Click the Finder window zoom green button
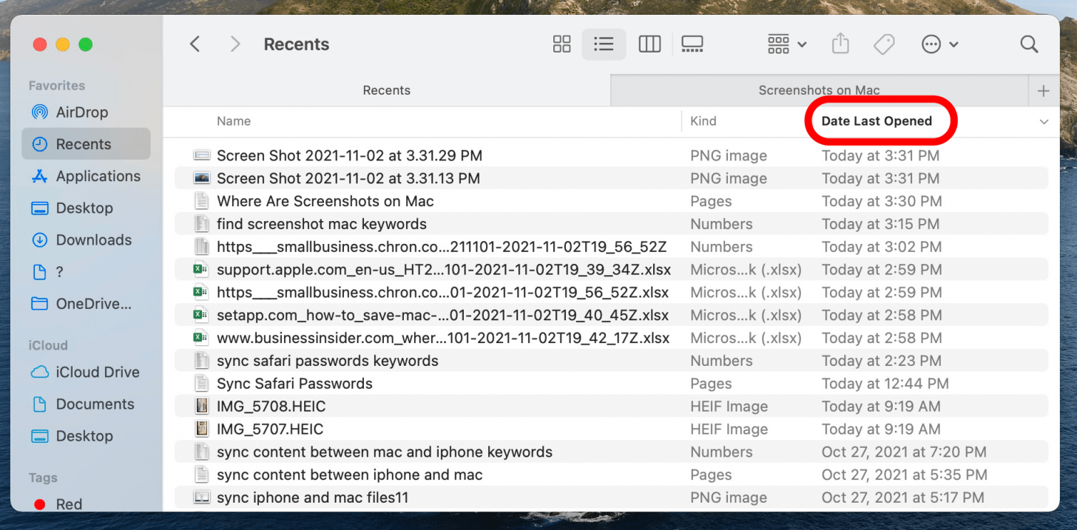The height and width of the screenshot is (530, 1077). point(86,44)
